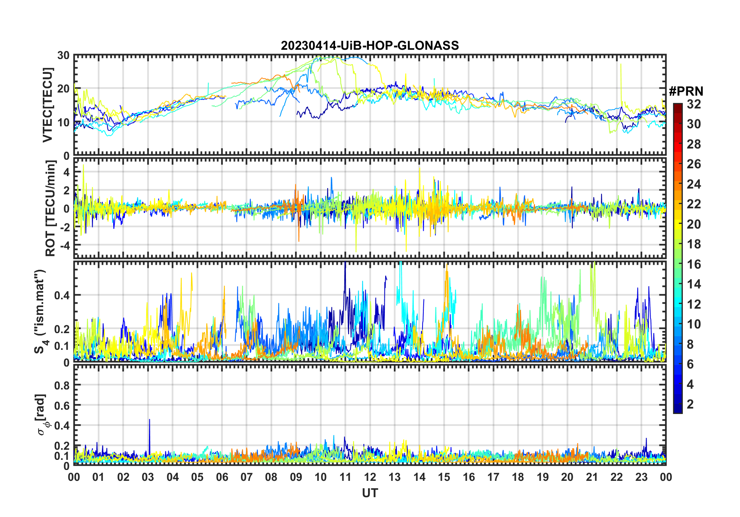740x517 pixels.
Task: Click the 03 hour tick label
Action: point(148,477)
